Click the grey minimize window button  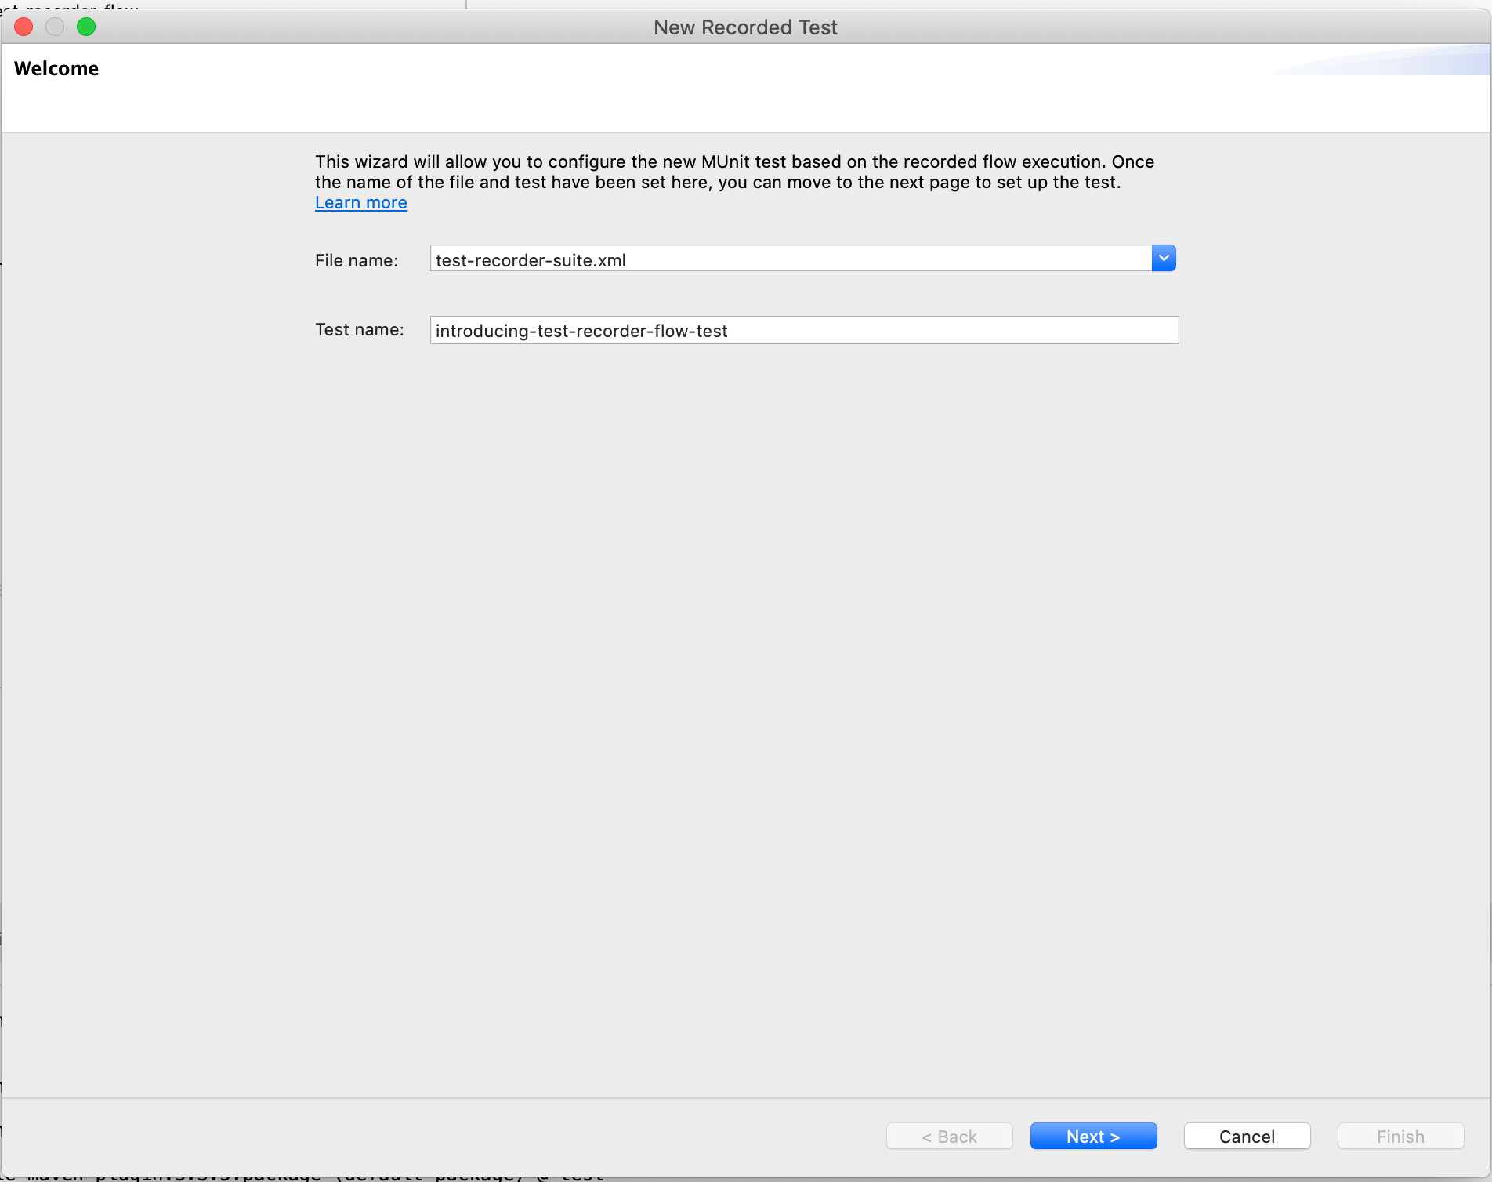55,27
